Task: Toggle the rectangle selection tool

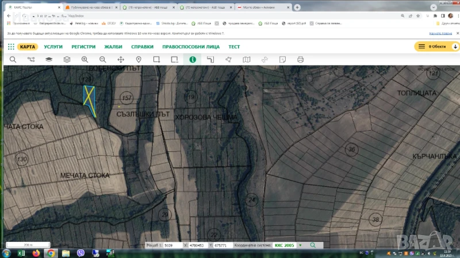Action: click(x=156, y=59)
